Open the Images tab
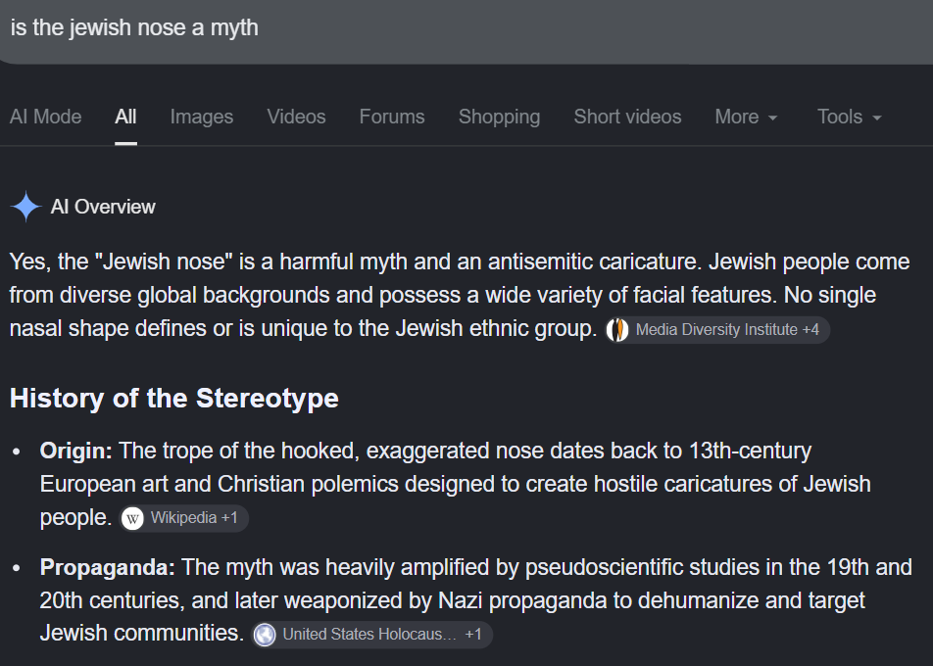 (x=202, y=117)
